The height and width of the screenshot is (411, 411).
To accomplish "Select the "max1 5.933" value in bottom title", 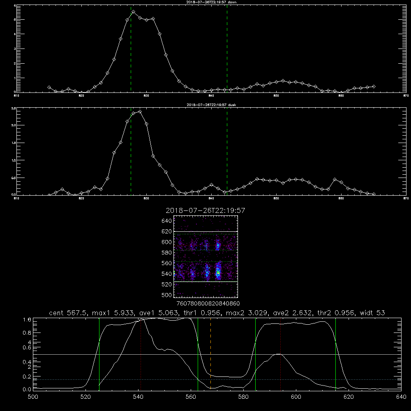I will pos(114,313).
